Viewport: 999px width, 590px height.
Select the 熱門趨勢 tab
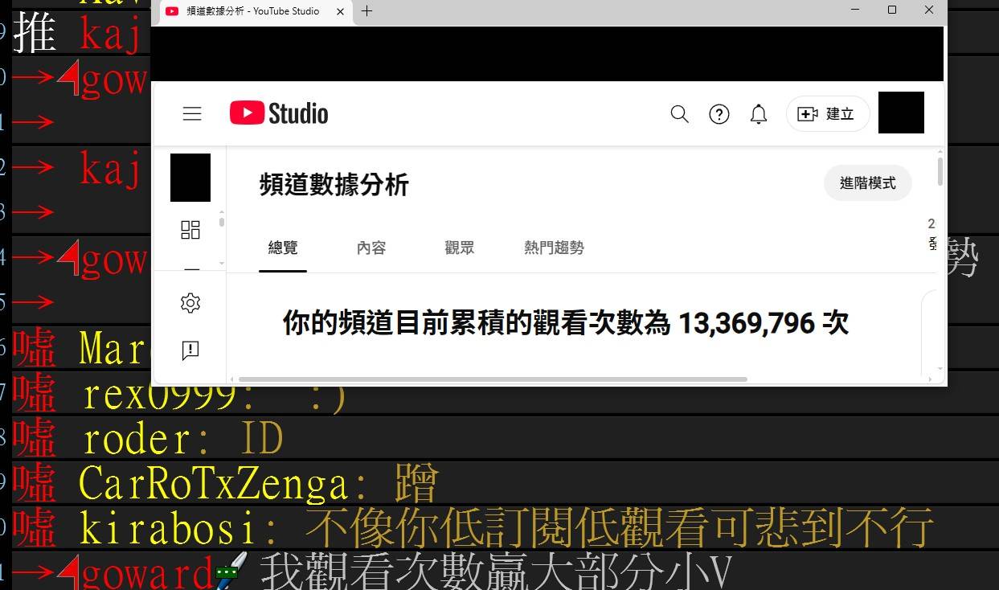555,248
